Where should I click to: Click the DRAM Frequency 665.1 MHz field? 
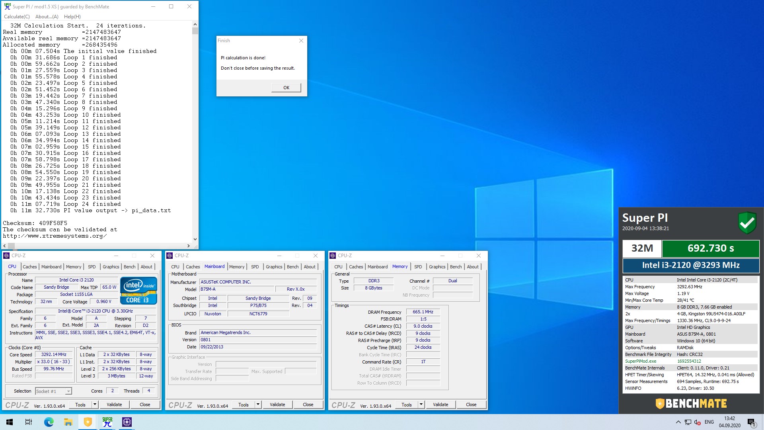pos(423,312)
